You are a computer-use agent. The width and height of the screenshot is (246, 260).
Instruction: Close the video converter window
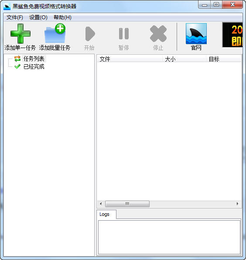(x=232, y=5)
